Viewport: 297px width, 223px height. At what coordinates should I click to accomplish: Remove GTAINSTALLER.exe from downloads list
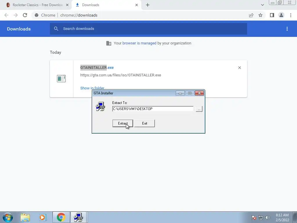[239, 68]
